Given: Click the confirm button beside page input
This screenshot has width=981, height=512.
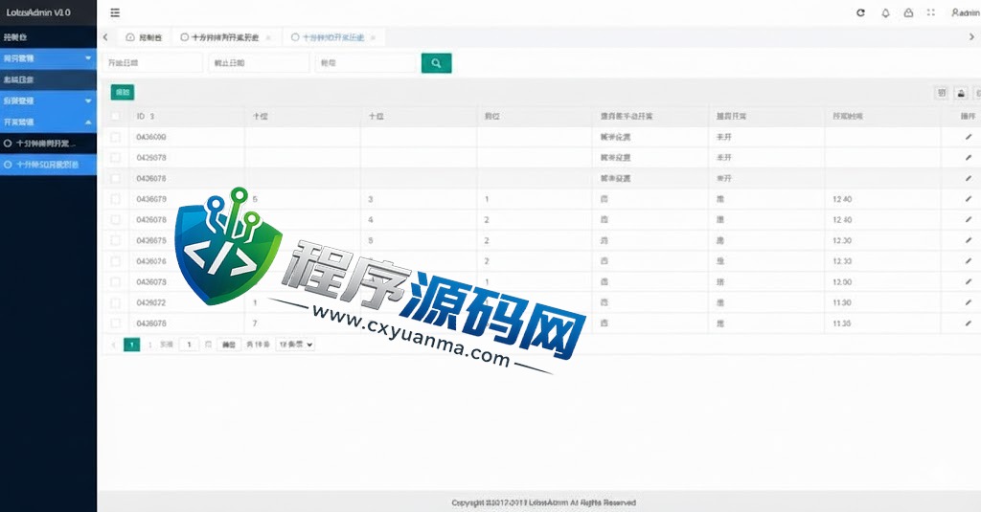Looking at the screenshot, I should tap(229, 345).
